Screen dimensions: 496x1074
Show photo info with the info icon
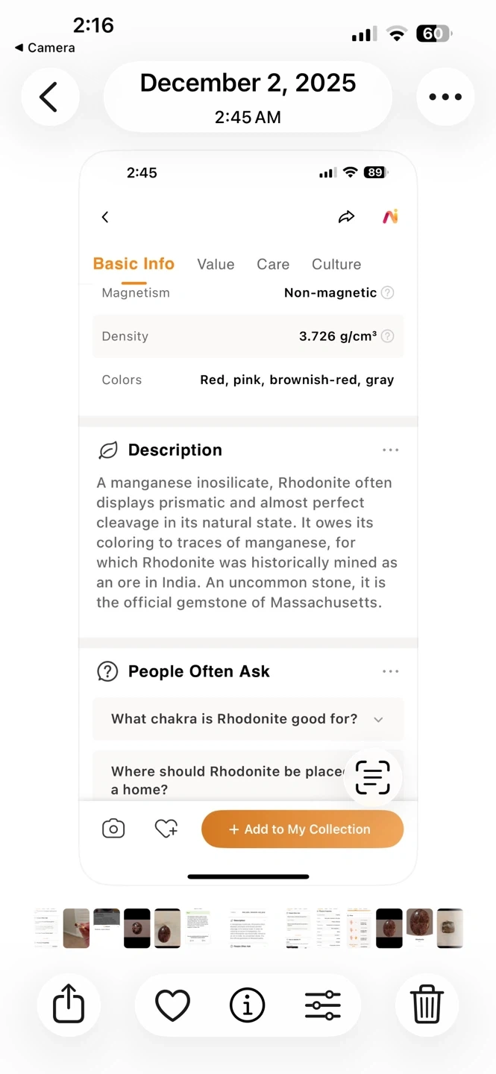[x=248, y=1005]
